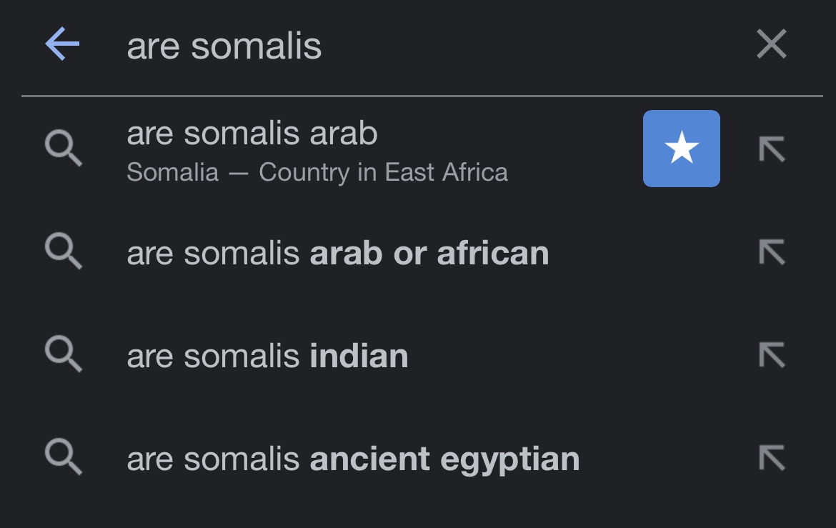Screen dimensions: 836x528
Task: Fill the query using the arrow beside 'arab'
Action: [x=772, y=149]
